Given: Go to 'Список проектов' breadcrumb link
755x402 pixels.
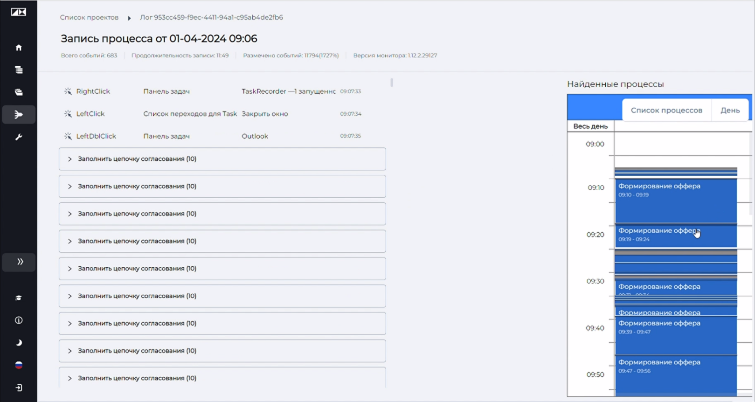Looking at the screenshot, I should coord(89,17).
